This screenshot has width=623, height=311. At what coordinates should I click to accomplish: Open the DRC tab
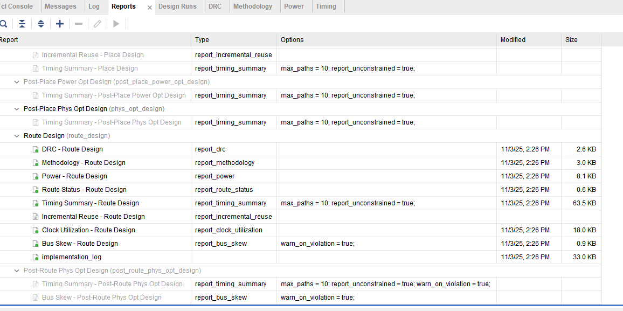coord(215,6)
